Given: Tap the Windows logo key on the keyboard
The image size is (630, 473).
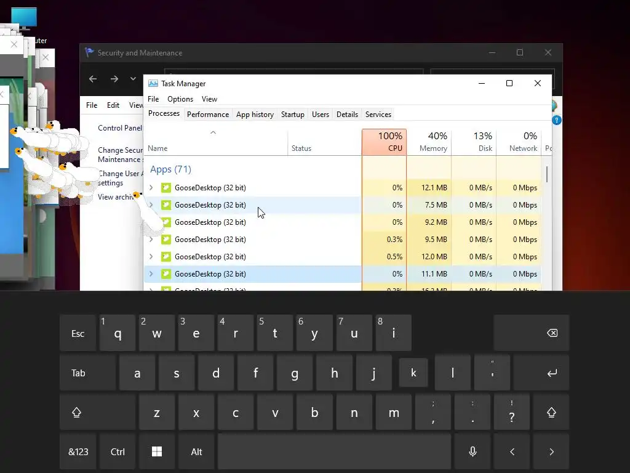Looking at the screenshot, I should coord(157,451).
